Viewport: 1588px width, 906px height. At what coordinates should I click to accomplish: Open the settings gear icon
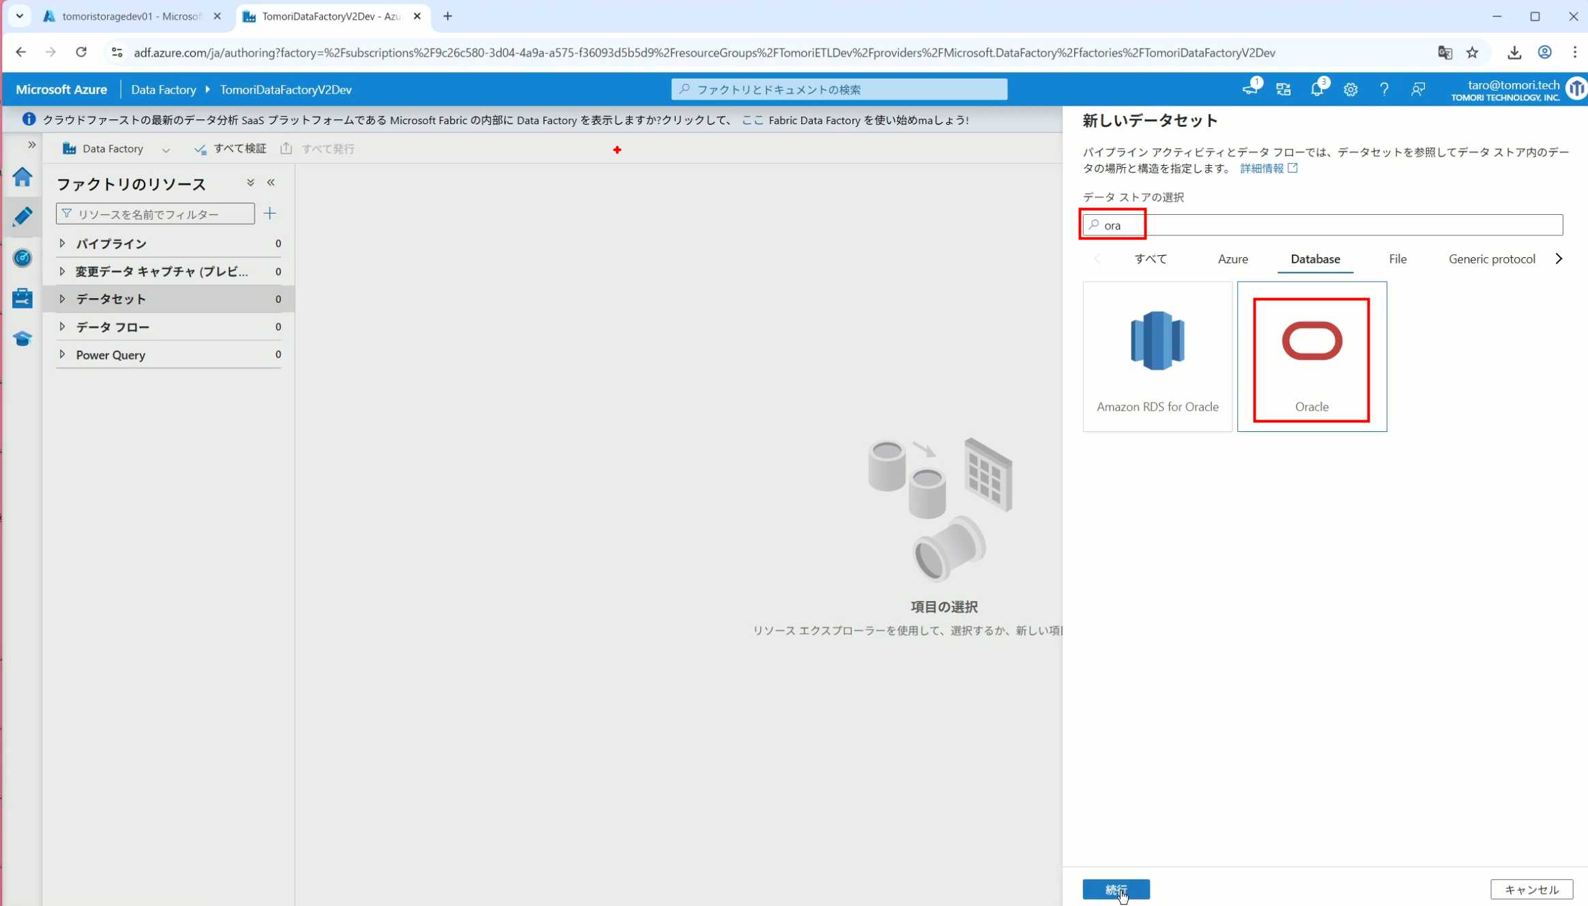click(x=1350, y=89)
